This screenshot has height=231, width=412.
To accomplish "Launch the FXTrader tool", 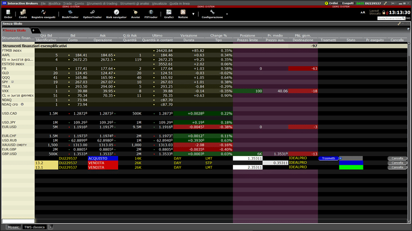I will [151, 14].
